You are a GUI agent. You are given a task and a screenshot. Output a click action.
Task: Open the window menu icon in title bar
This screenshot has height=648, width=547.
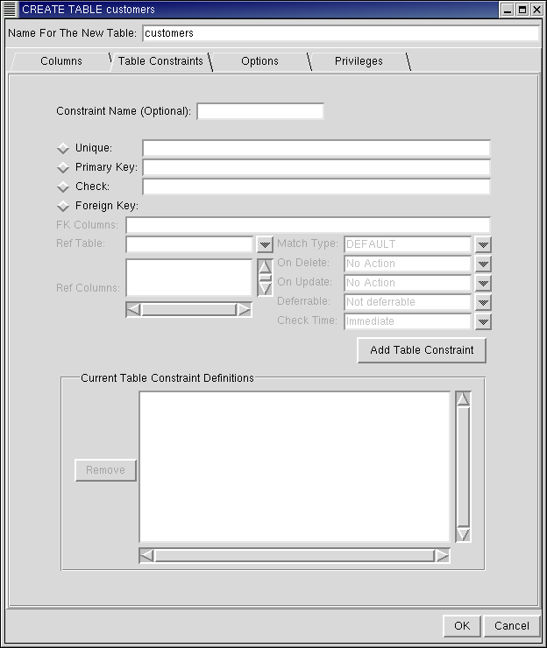[x=10, y=9]
